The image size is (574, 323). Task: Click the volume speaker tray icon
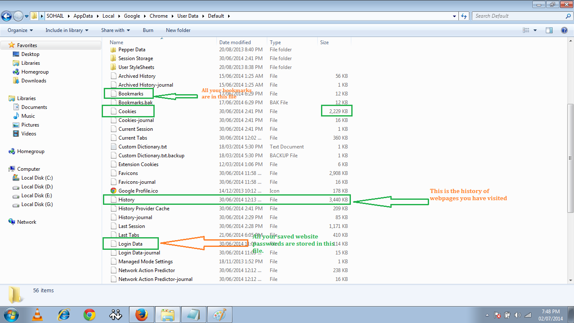pos(517,315)
